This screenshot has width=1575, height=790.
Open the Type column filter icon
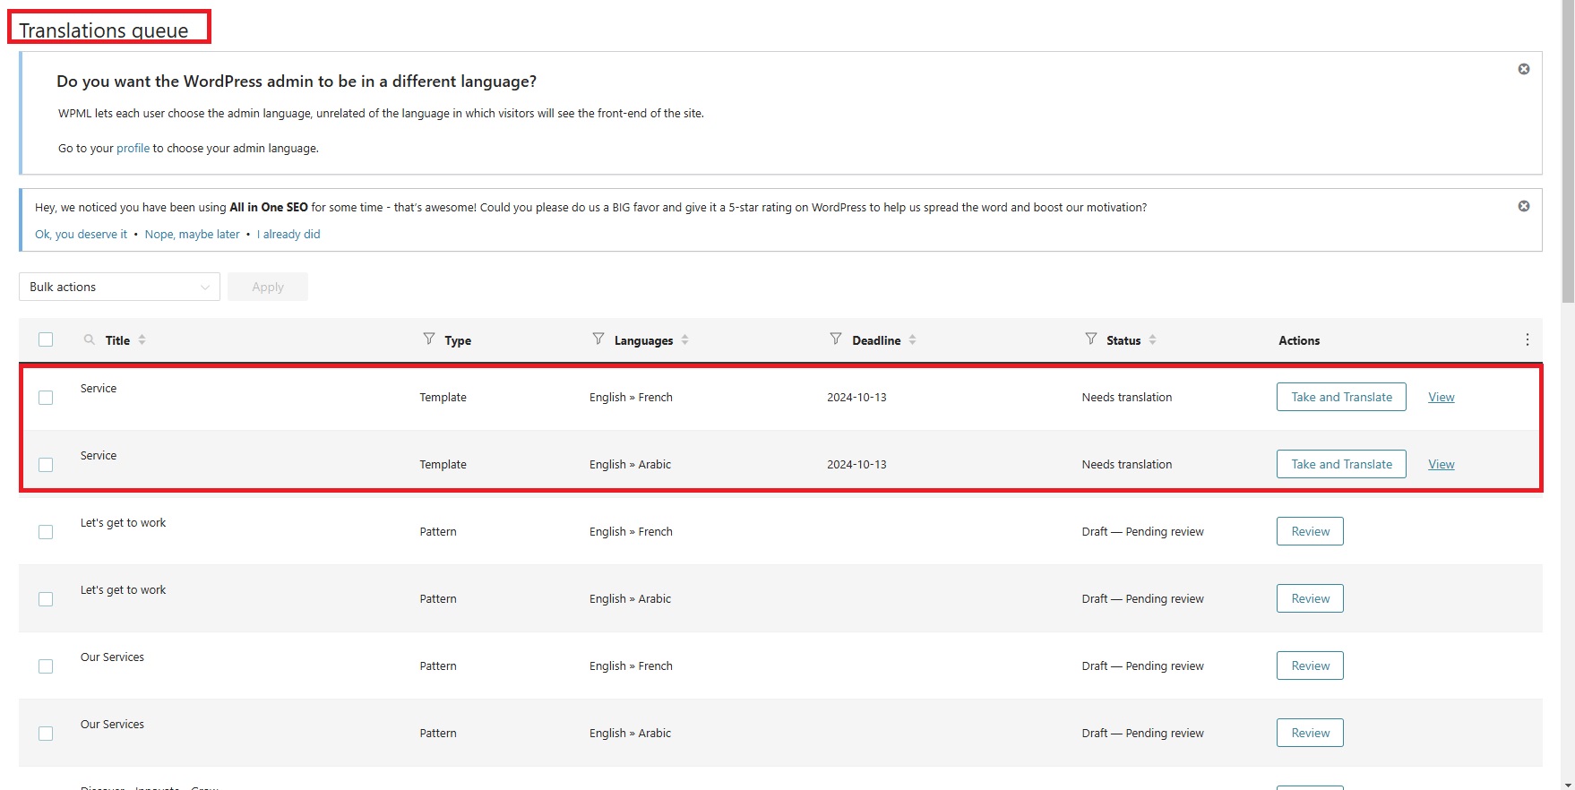pos(429,339)
